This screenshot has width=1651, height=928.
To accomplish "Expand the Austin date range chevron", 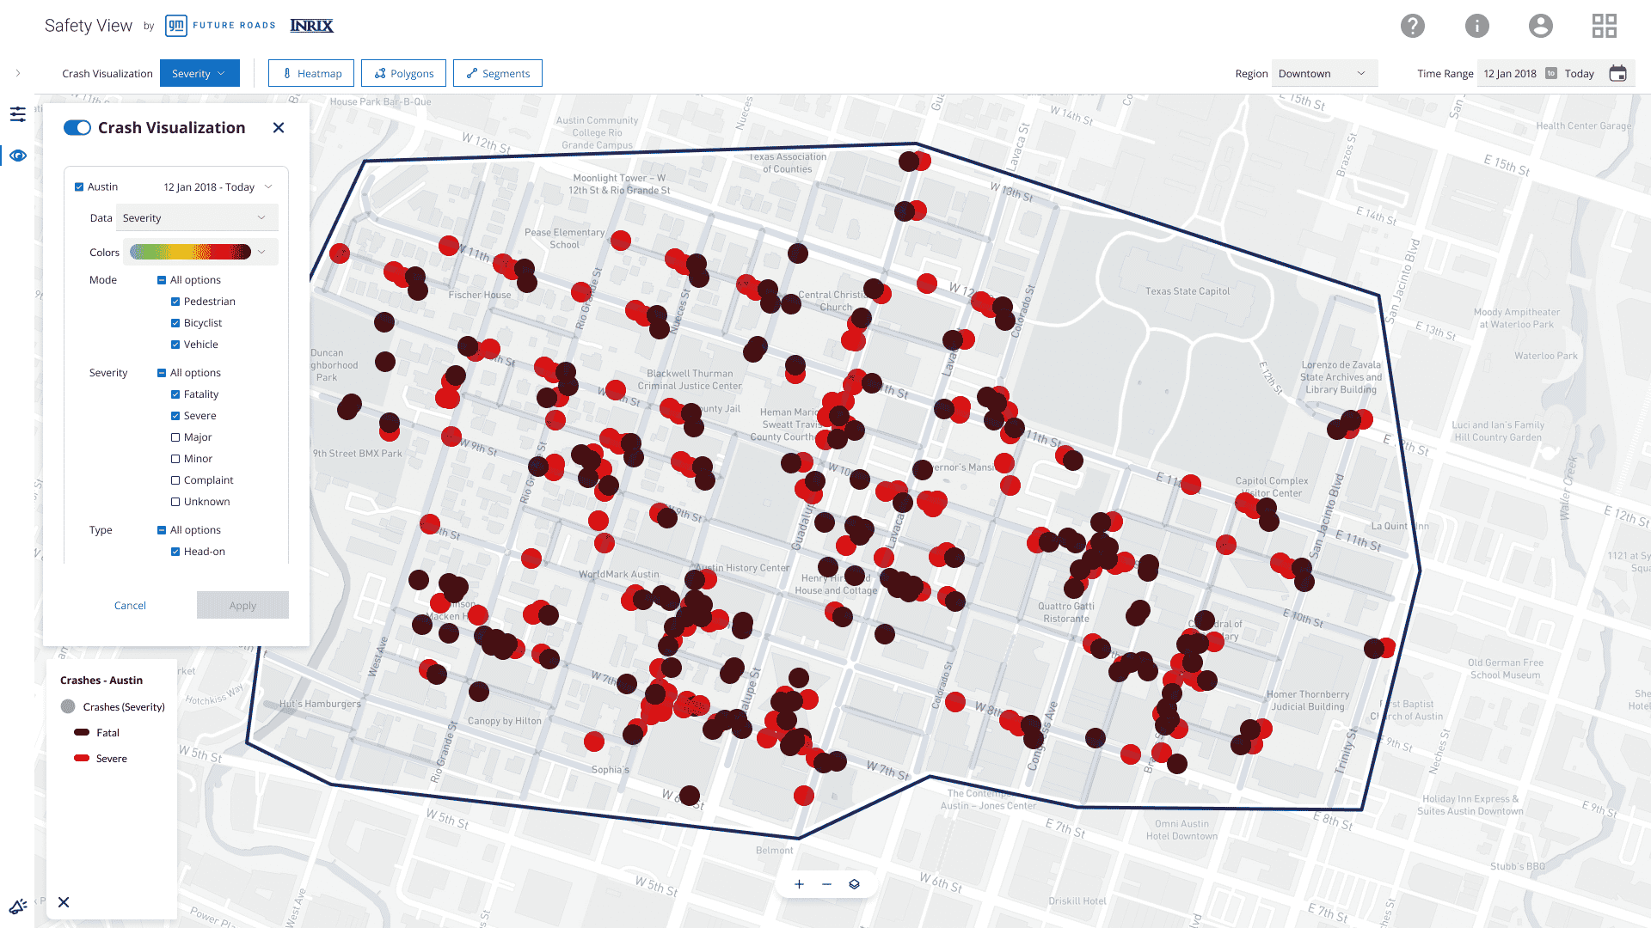I will click(x=268, y=186).
